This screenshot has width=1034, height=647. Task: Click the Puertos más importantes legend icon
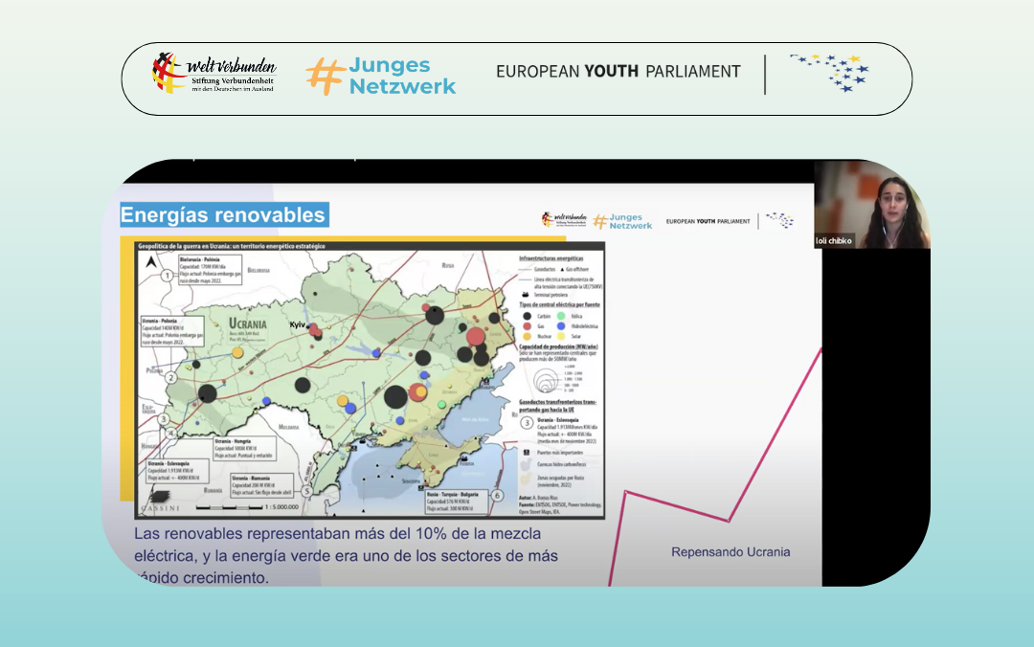tap(527, 453)
